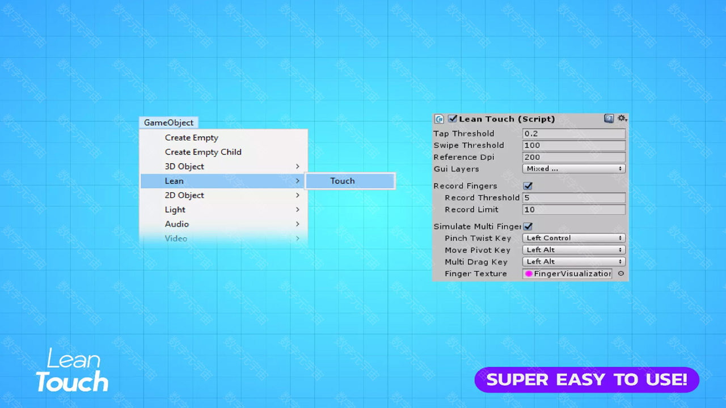The height and width of the screenshot is (408, 726).
Task: Open the GameObject menu
Action: click(168, 122)
